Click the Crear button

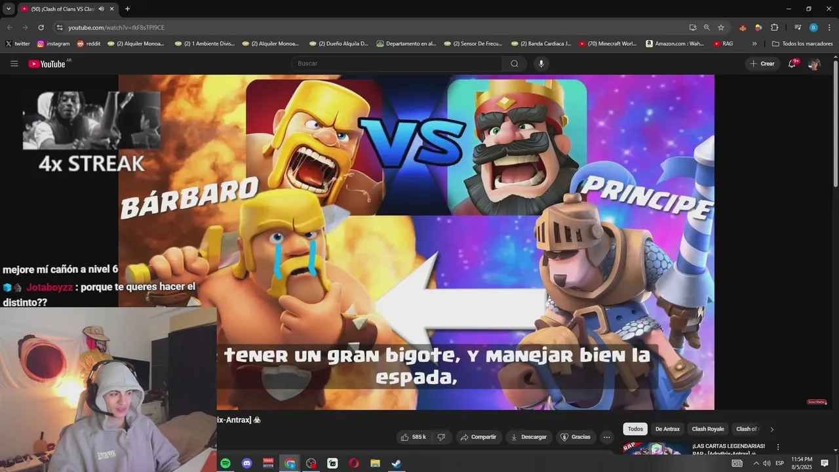point(762,64)
